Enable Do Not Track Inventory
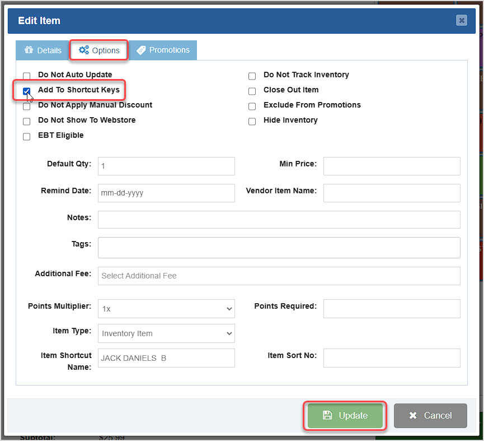The width and height of the screenshot is (484, 441). [x=252, y=75]
